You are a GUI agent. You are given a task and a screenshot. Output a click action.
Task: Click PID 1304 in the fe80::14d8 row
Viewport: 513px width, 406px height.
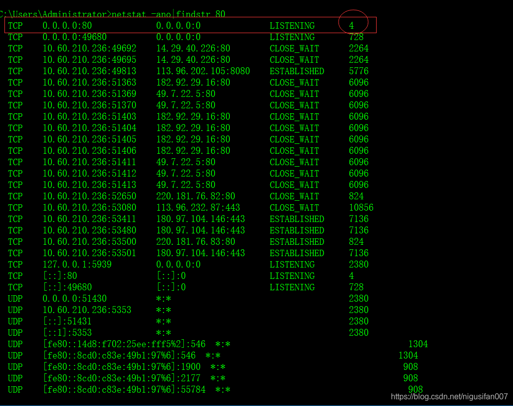(x=418, y=344)
